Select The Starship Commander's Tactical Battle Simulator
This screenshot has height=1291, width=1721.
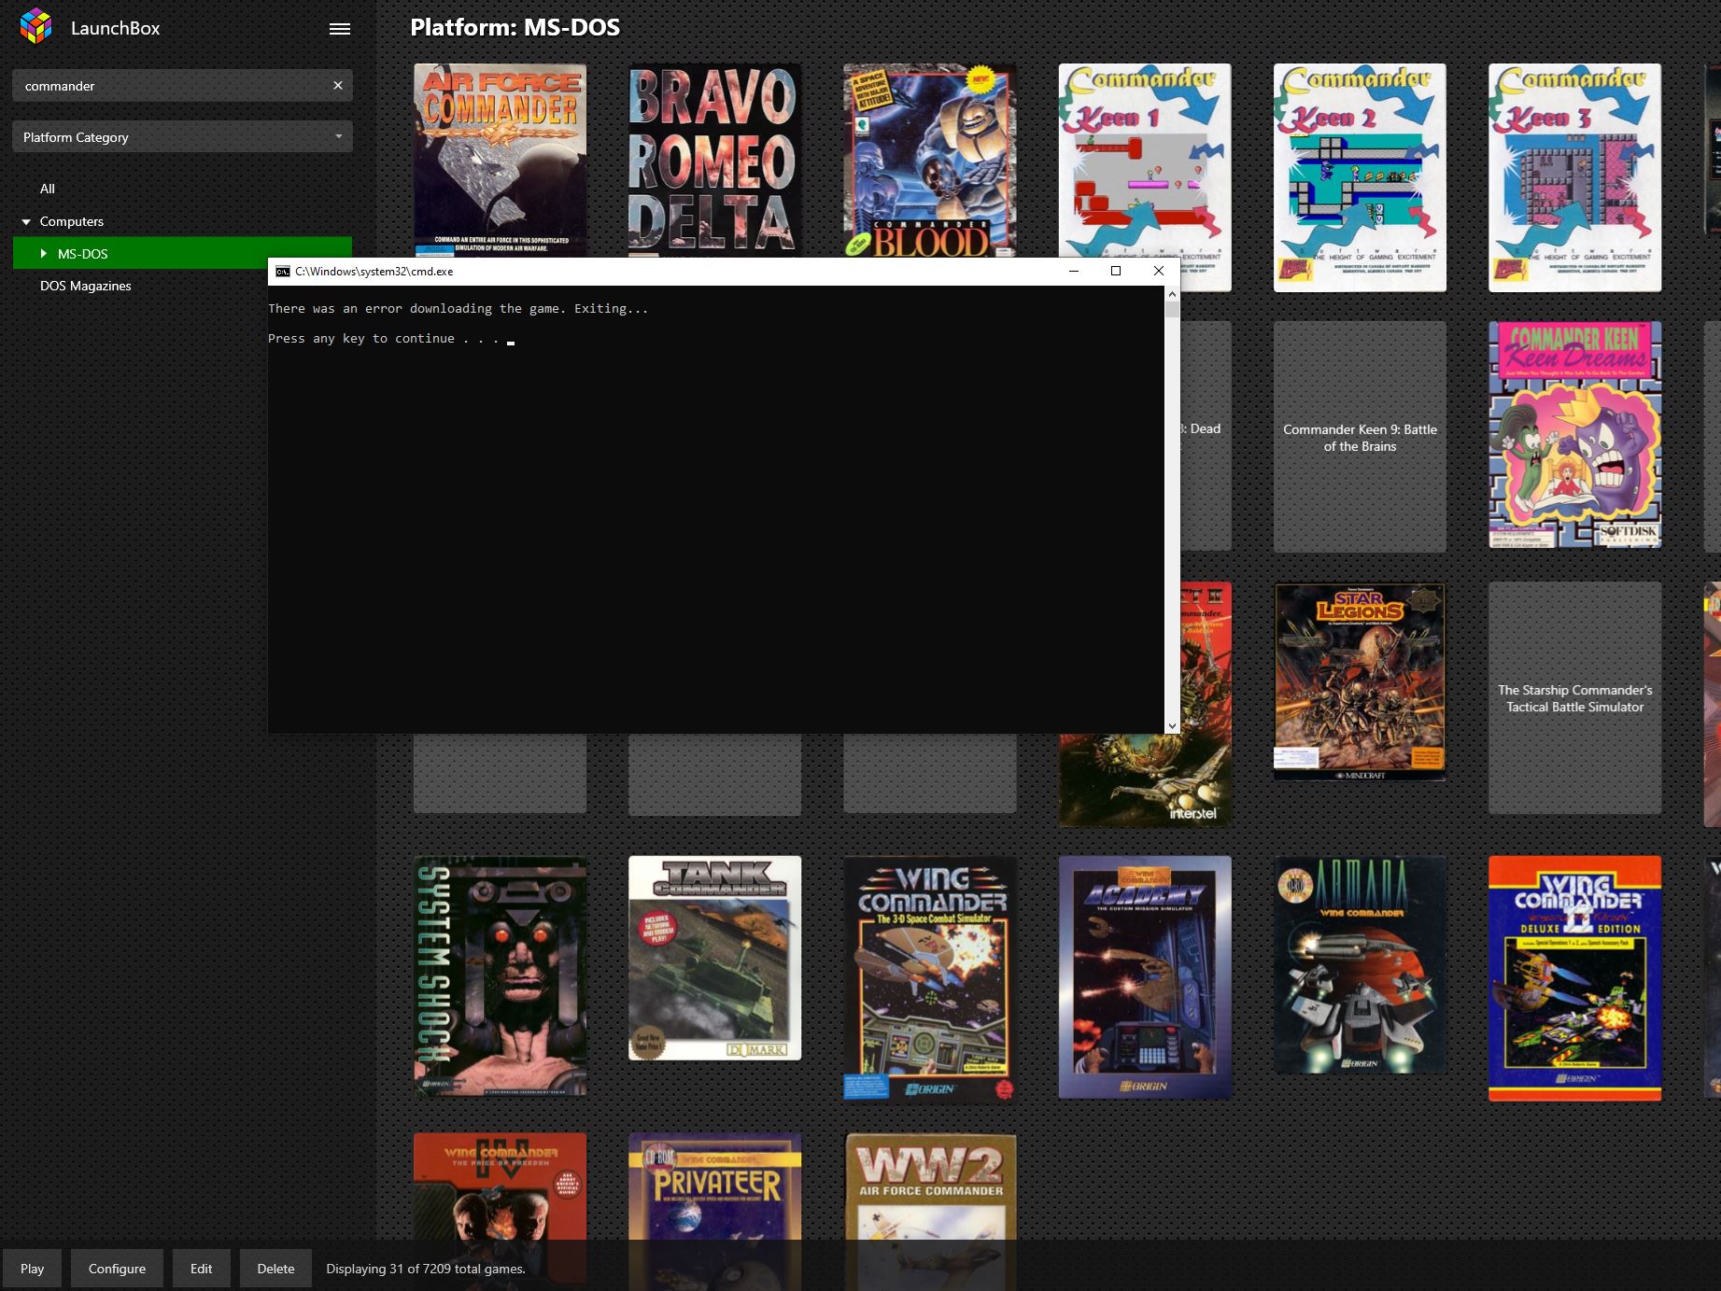pyautogui.click(x=1574, y=698)
